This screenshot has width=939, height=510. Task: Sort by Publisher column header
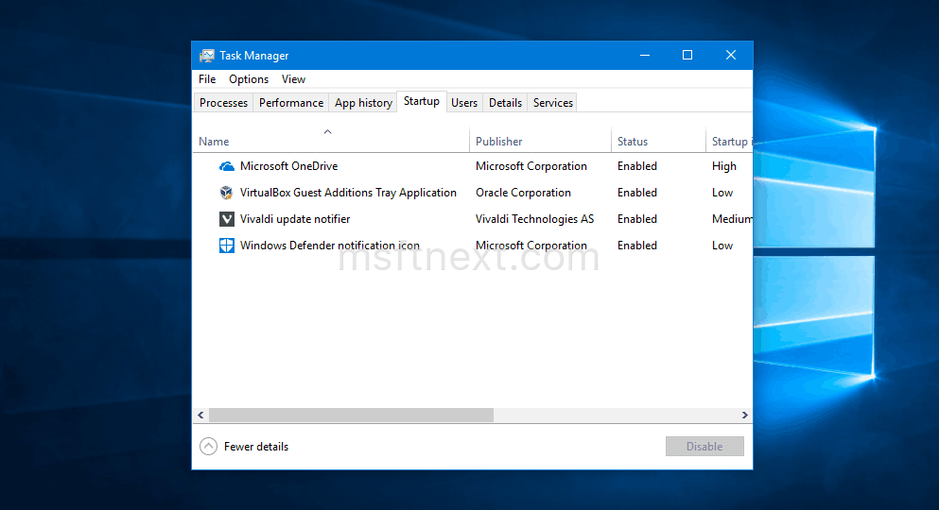pos(540,141)
